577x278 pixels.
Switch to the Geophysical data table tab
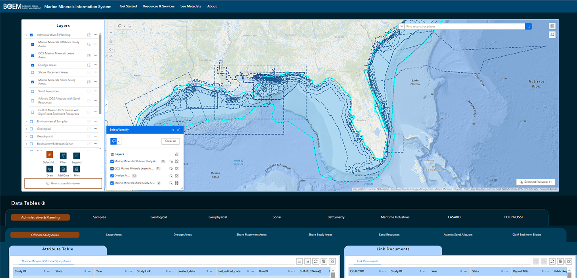coord(218,217)
